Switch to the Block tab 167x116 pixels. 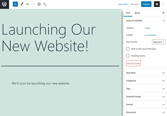click(x=137, y=13)
